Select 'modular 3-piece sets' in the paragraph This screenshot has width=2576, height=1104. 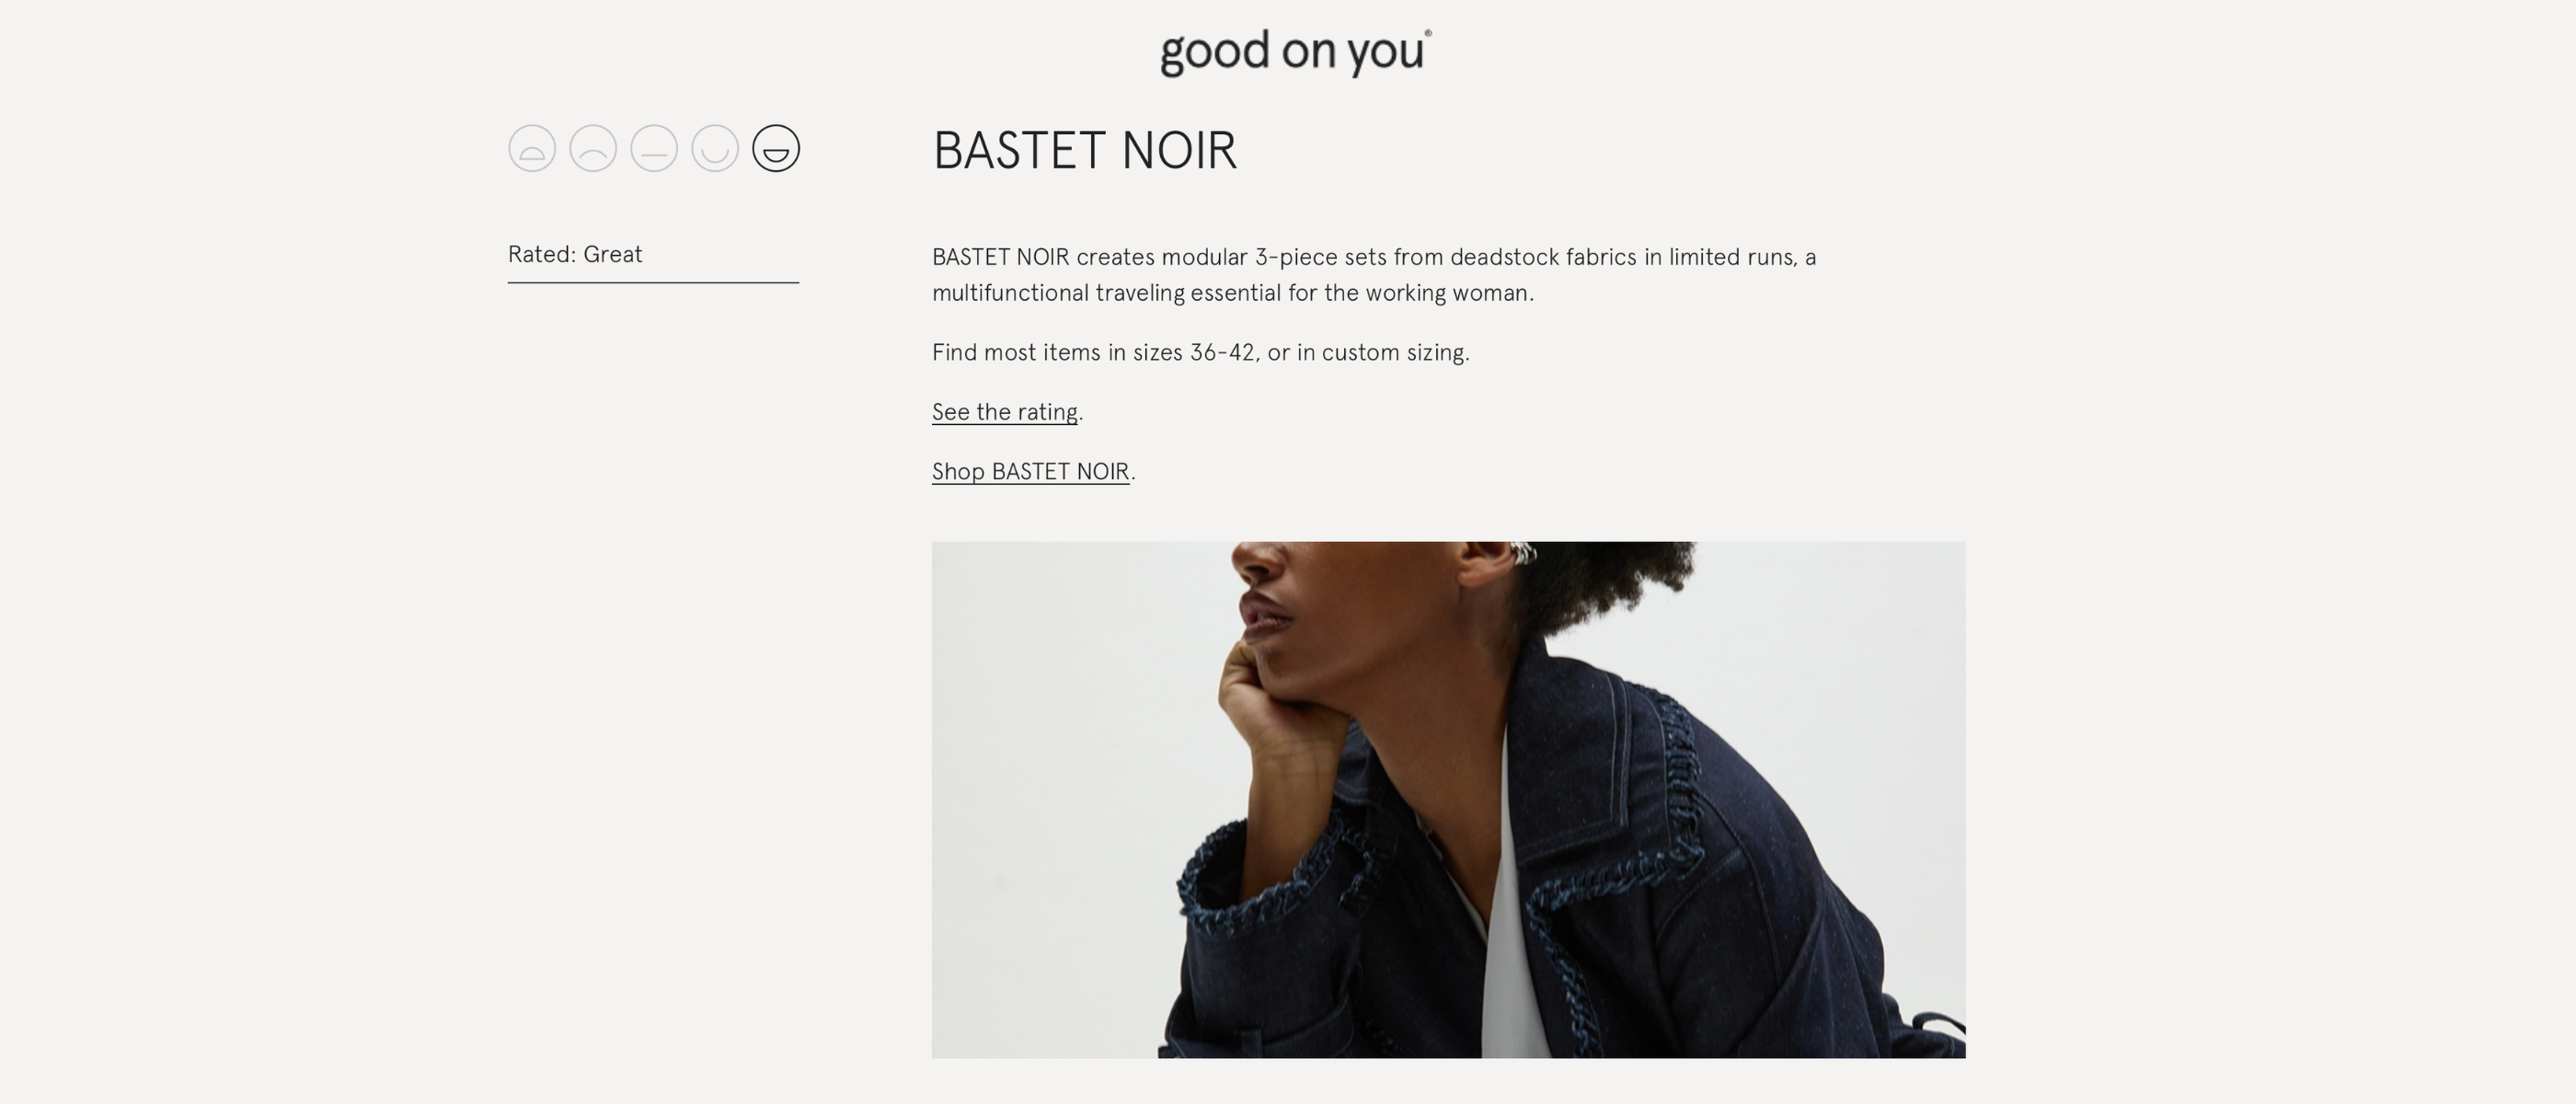(1280, 257)
